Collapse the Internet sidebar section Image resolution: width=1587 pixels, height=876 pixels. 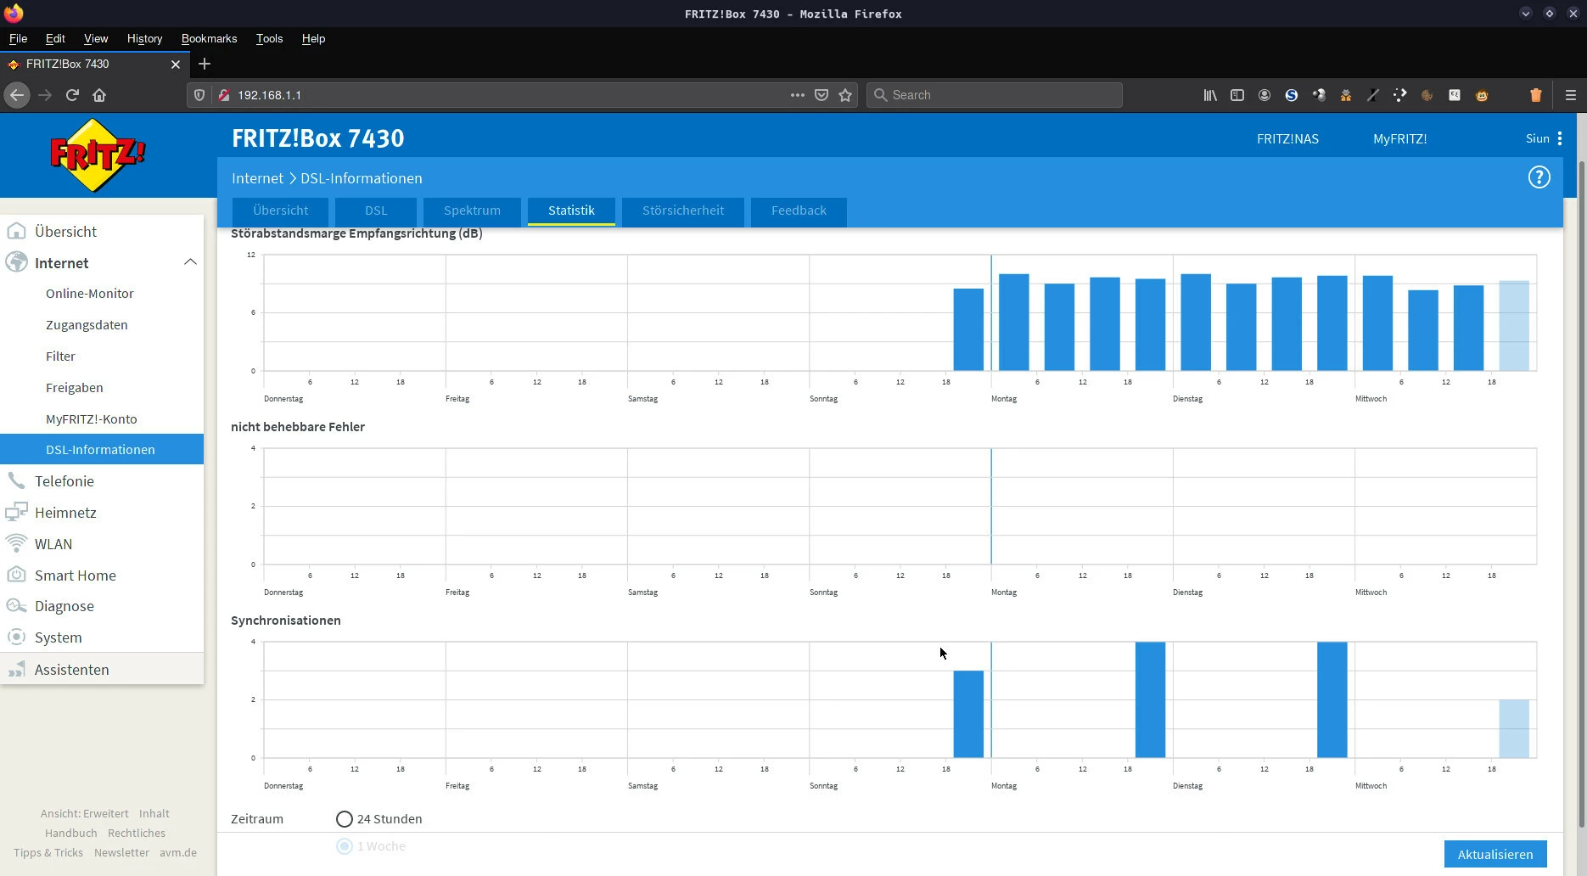[190, 263]
